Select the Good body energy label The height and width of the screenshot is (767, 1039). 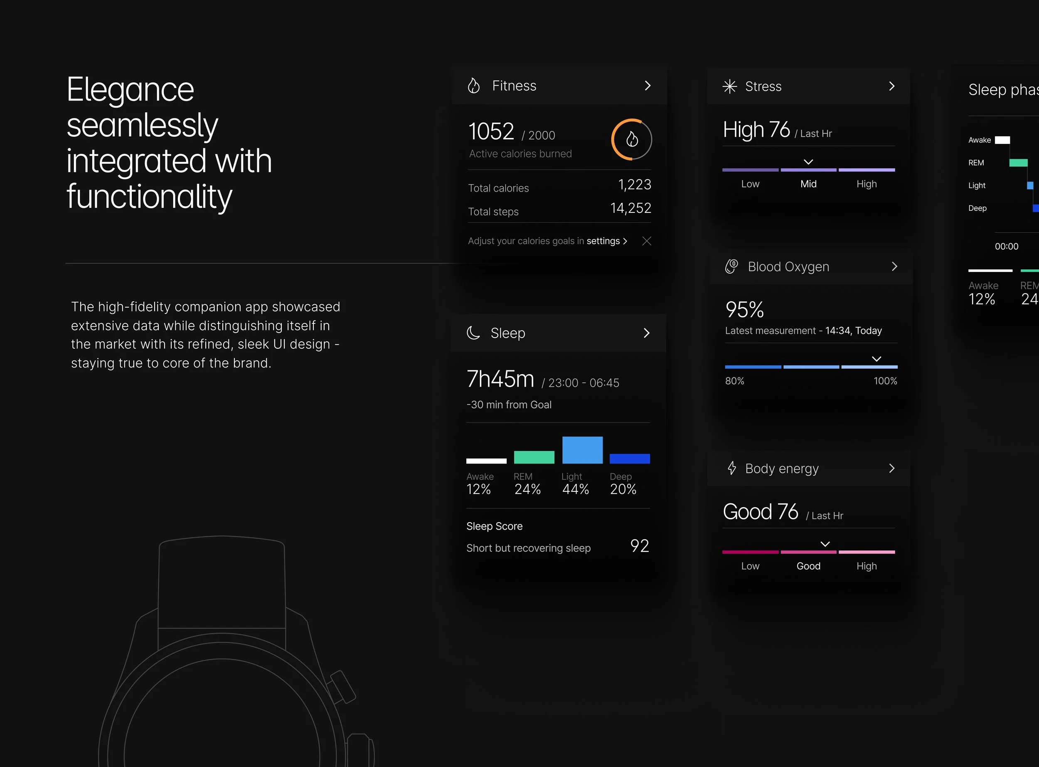tap(808, 566)
